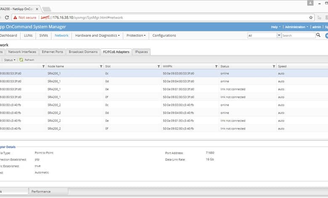Screen dimensions: 328x198
Task: Switch to IPspaces subtab
Action: pos(141,52)
